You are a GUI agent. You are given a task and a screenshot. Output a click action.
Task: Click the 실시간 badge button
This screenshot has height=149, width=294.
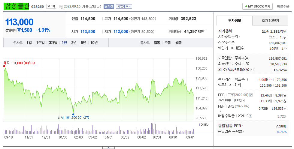pyautogui.click(x=109, y=6)
